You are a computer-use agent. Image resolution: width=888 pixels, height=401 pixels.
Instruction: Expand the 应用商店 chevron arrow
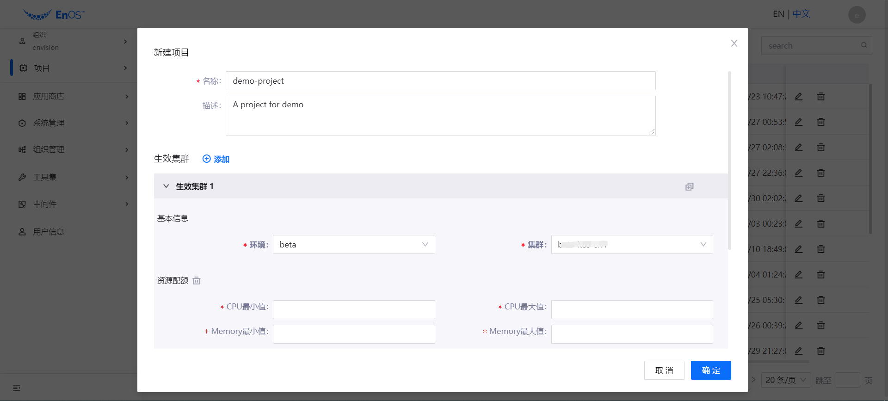click(126, 97)
